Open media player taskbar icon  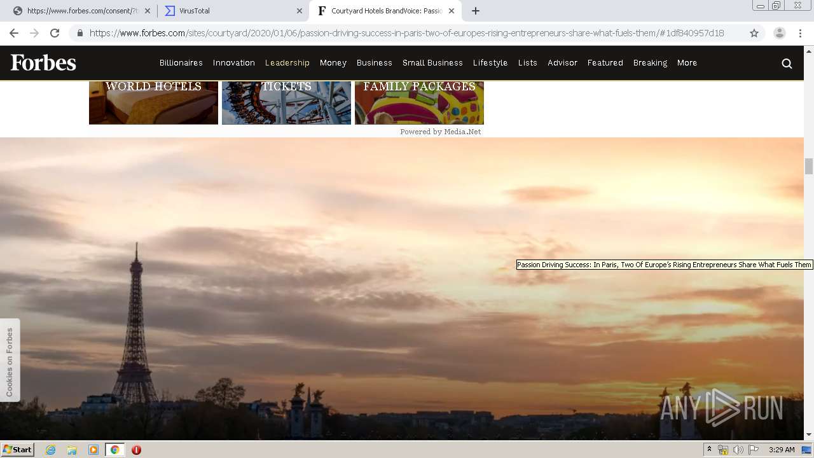[93, 450]
